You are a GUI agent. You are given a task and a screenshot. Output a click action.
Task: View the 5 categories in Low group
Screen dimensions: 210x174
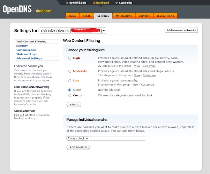pyautogui.click(x=135, y=85)
